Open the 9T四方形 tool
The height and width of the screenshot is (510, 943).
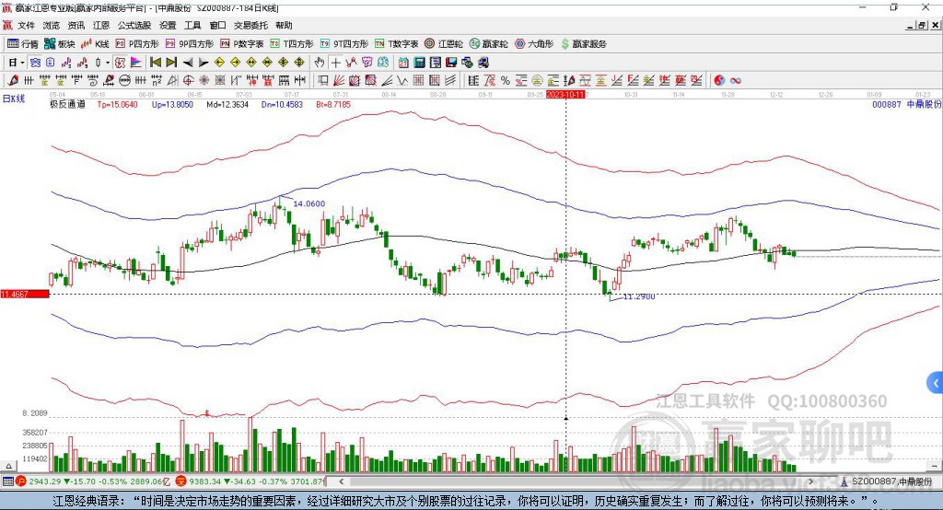(344, 44)
